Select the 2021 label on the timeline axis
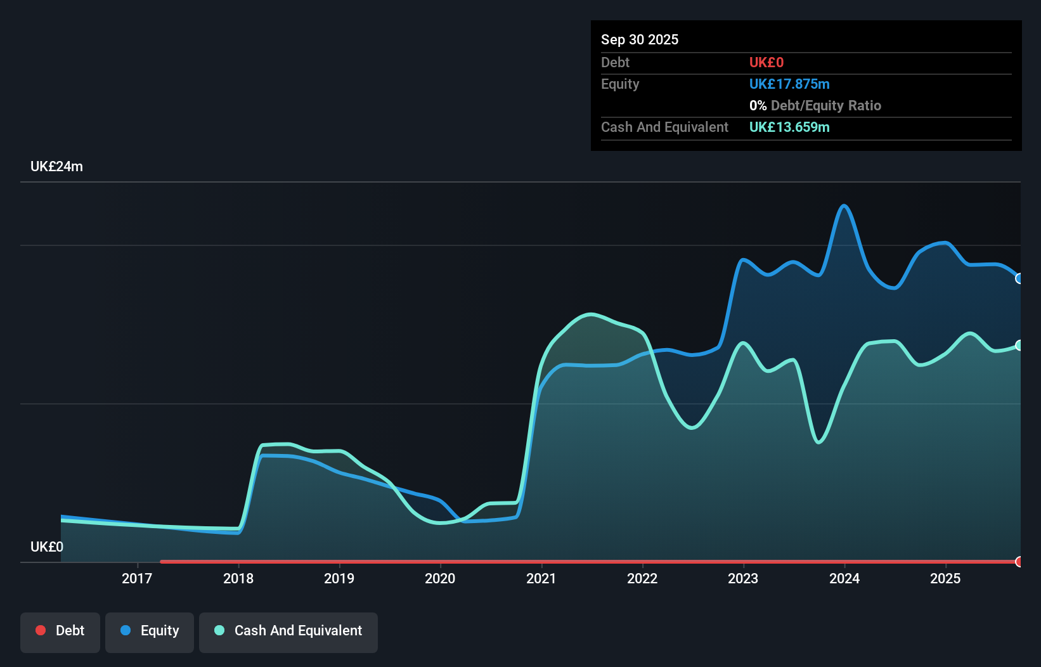1041x667 pixels. [x=541, y=578]
